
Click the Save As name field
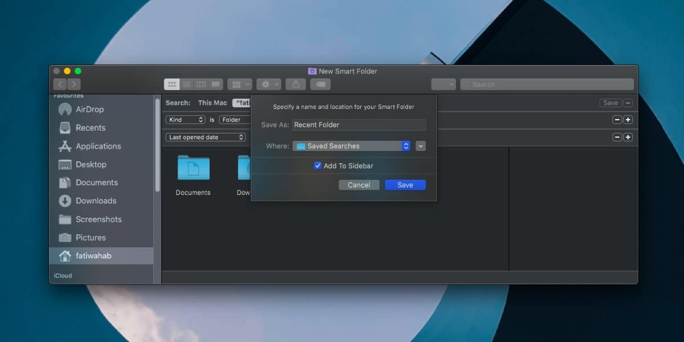point(359,125)
